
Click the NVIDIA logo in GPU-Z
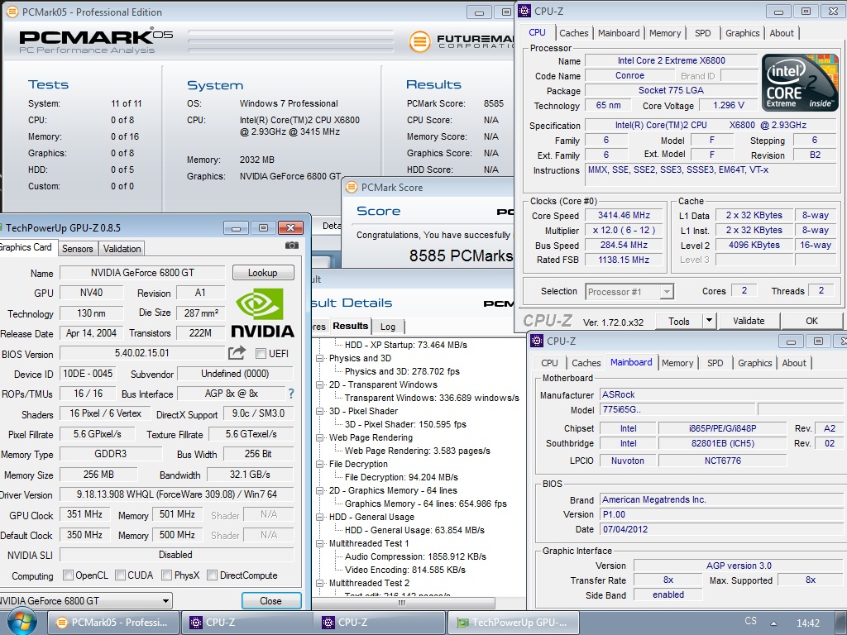click(262, 313)
